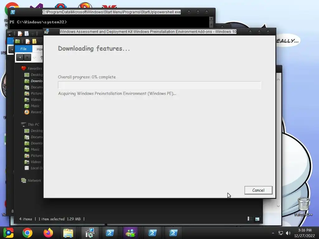
Task: Click the Network computers icon
Action: tap(24, 180)
